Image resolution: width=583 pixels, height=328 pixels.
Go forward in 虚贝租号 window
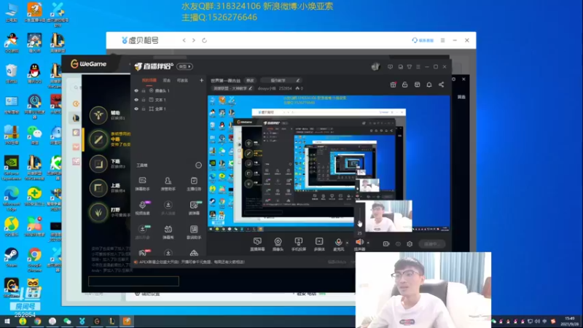[x=194, y=40]
